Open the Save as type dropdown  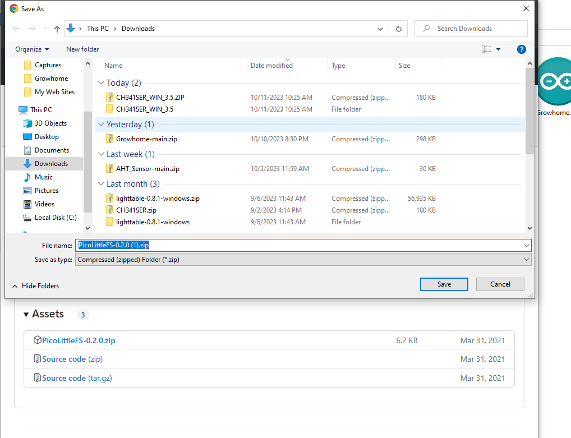(x=303, y=260)
